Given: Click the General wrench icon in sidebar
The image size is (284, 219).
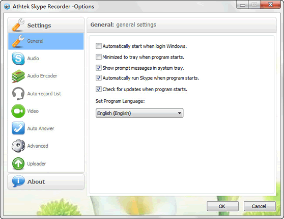Looking at the screenshot, I should [x=18, y=41].
